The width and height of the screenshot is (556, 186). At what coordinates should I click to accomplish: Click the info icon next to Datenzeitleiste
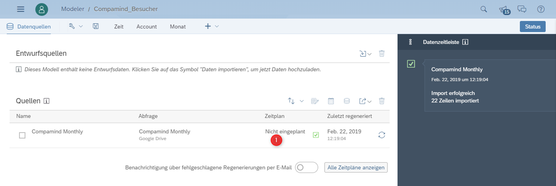click(x=466, y=42)
